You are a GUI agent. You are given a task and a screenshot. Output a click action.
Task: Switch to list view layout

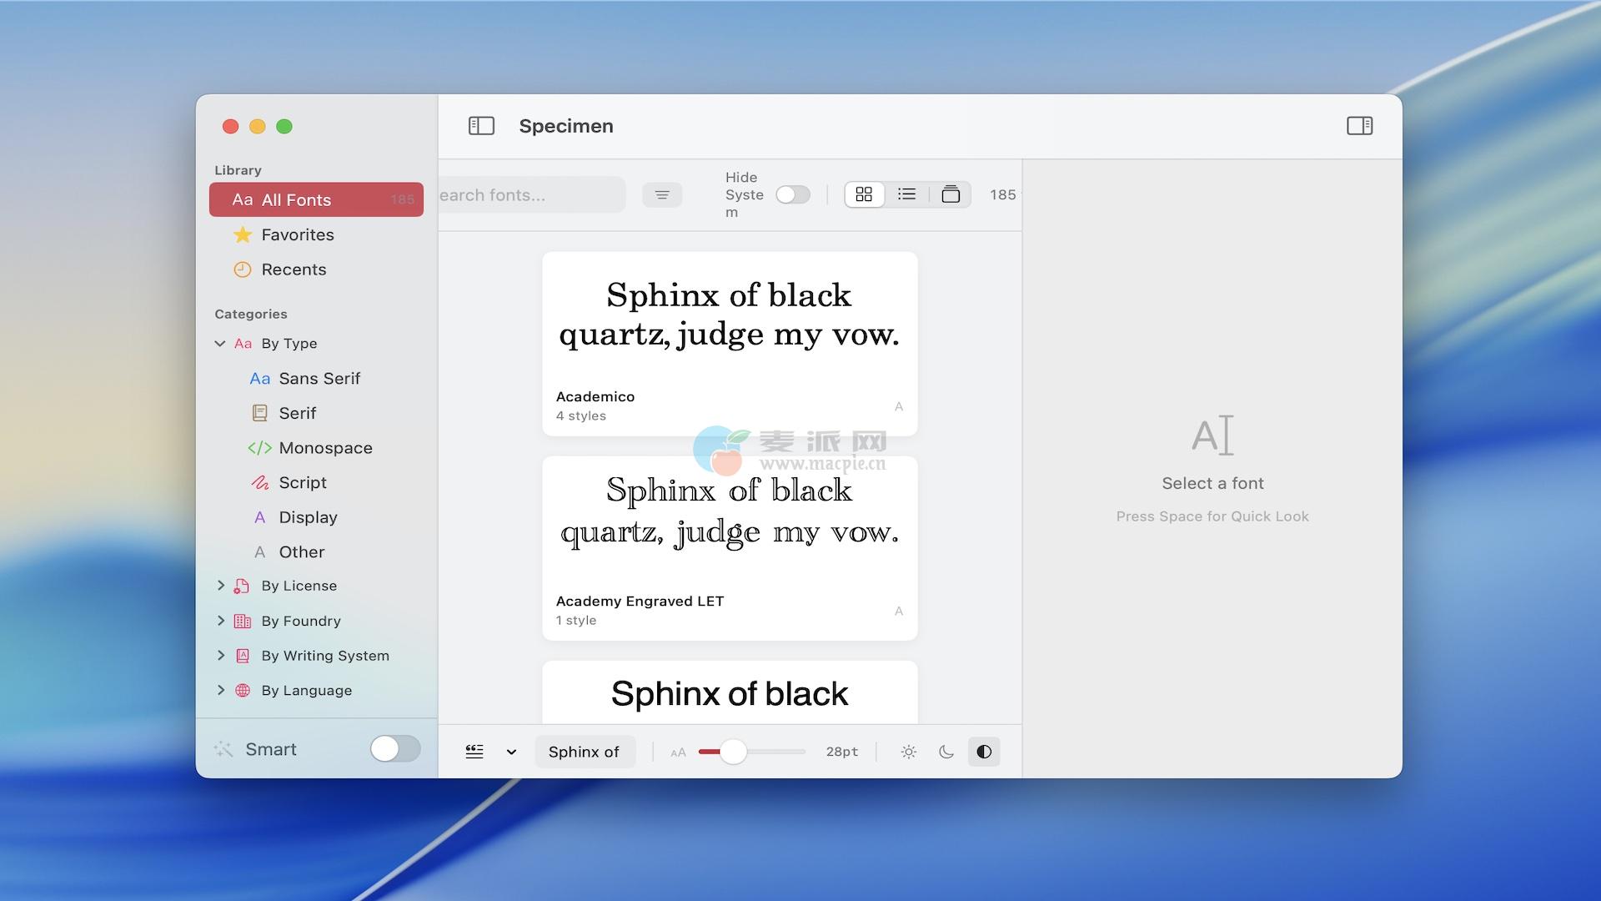point(906,194)
